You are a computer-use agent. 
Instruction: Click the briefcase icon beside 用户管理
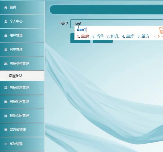pos(6,36)
